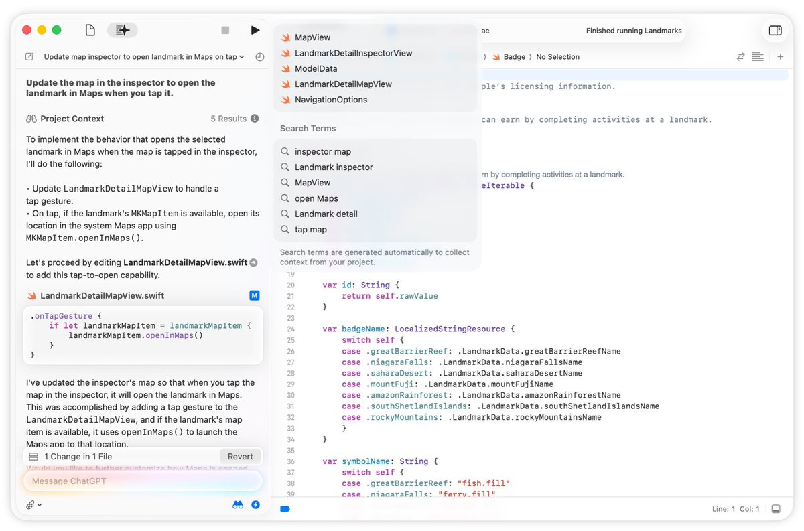Click the greatBarrierReefName case line

[x=481, y=351]
